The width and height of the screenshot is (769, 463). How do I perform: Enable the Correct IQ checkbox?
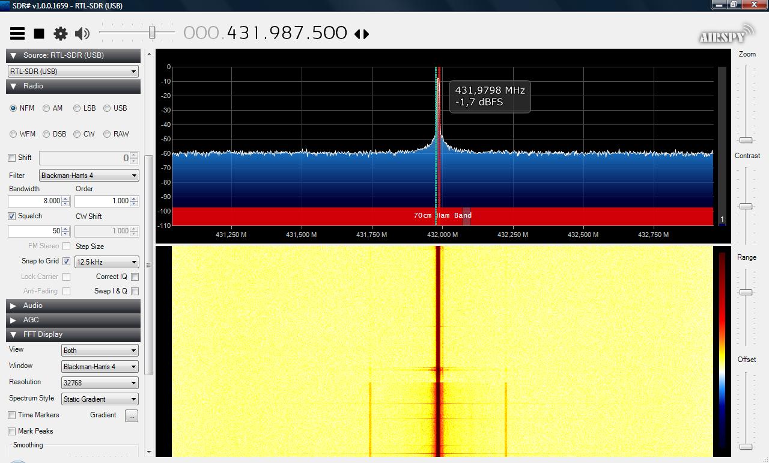pos(135,277)
